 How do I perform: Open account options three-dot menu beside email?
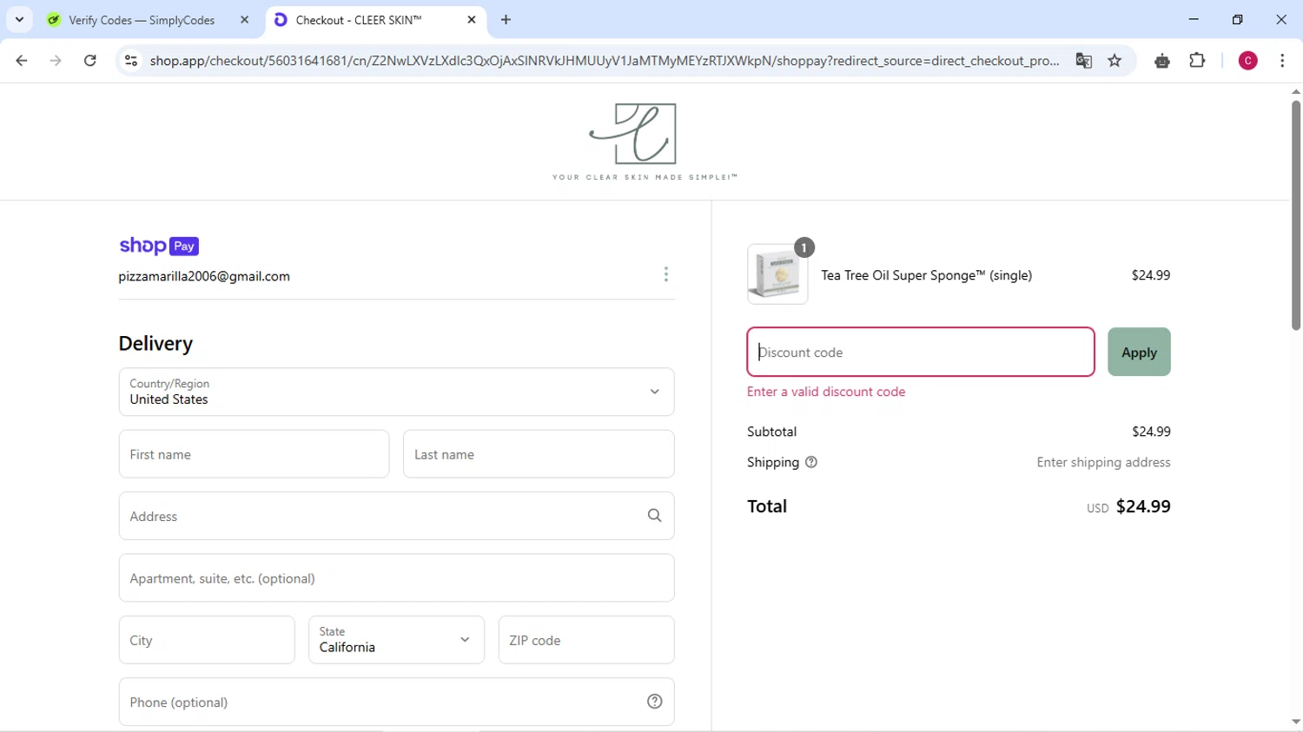pos(666,274)
